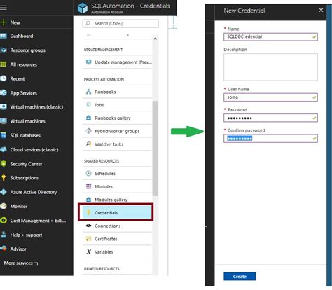Click the Update management icon
This screenshot has width=332, height=290.
coord(88,62)
